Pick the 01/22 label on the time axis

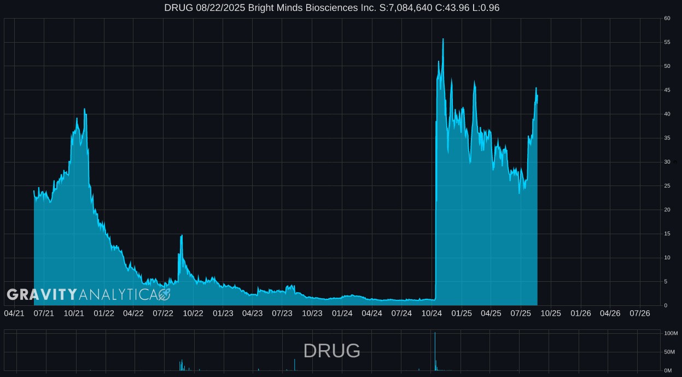coord(104,314)
